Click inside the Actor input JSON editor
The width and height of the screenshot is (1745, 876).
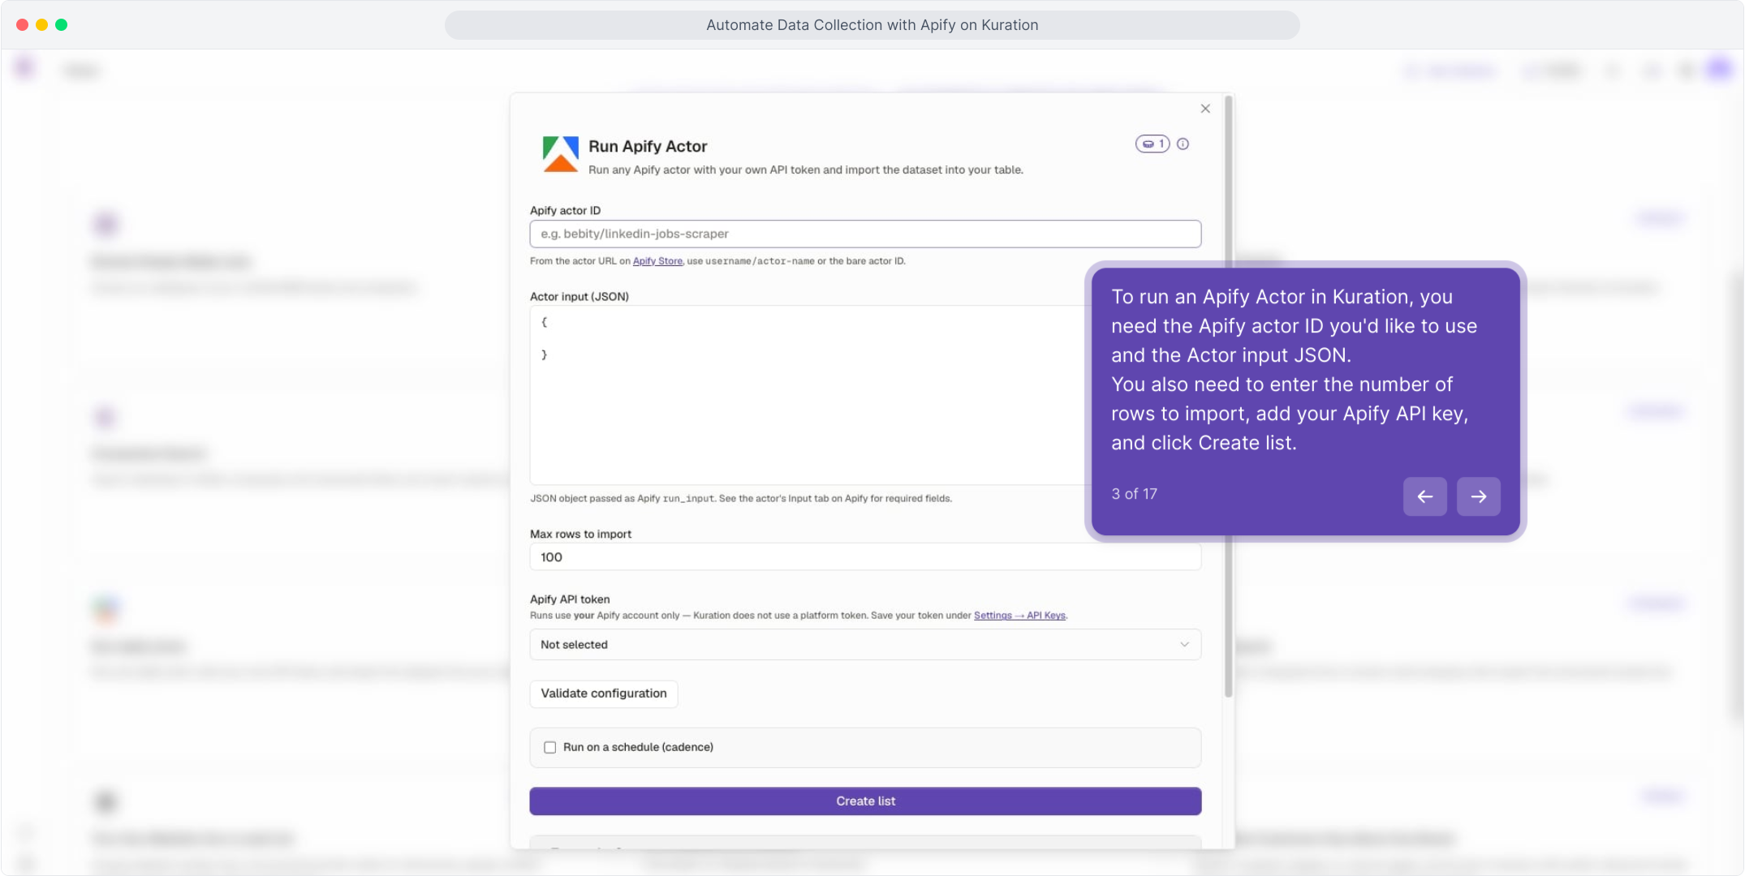tap(808, 395)
